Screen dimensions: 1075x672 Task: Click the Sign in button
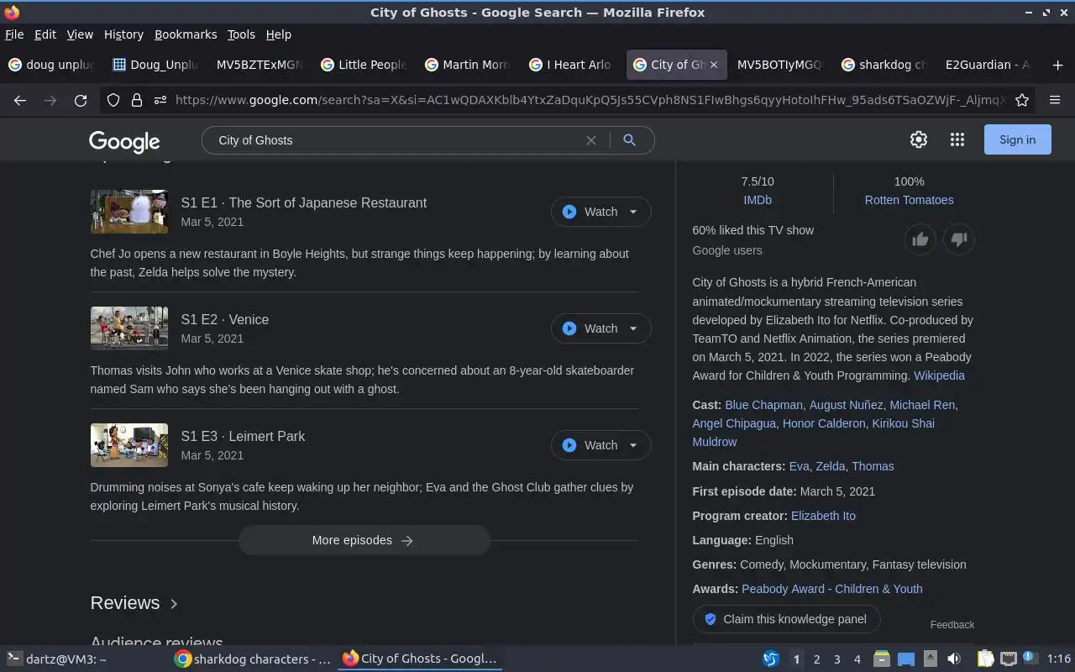(x=1017, y=140)
